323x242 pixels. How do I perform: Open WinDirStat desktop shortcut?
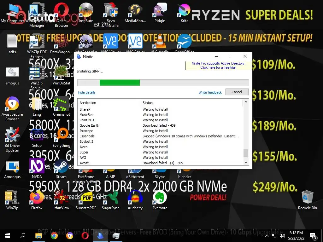click(x=62, y=75)
